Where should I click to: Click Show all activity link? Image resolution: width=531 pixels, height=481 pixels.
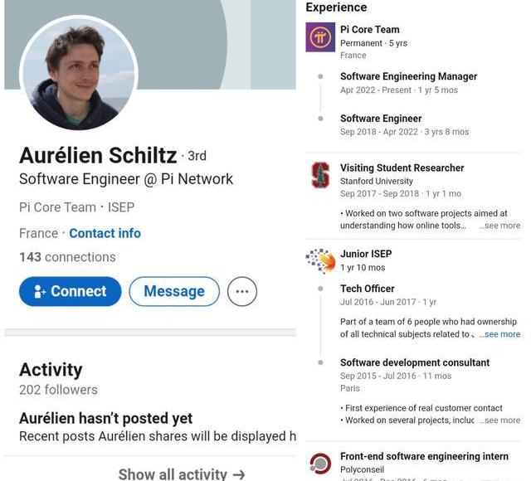(x=182, y=474)
